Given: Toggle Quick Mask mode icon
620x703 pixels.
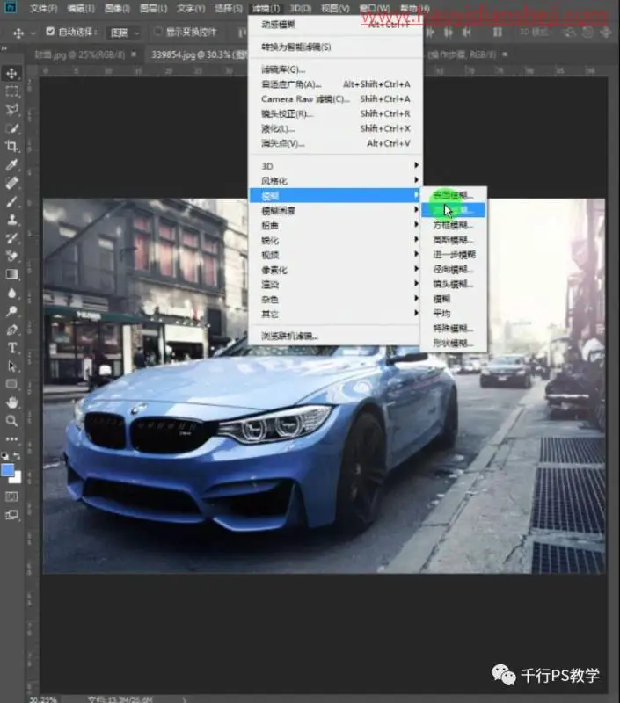Looking at the screenshot, I should click(12, 496).
